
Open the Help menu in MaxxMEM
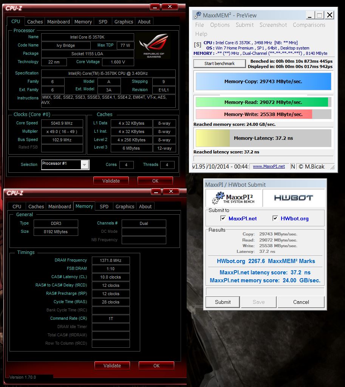(x=201, y=34)
